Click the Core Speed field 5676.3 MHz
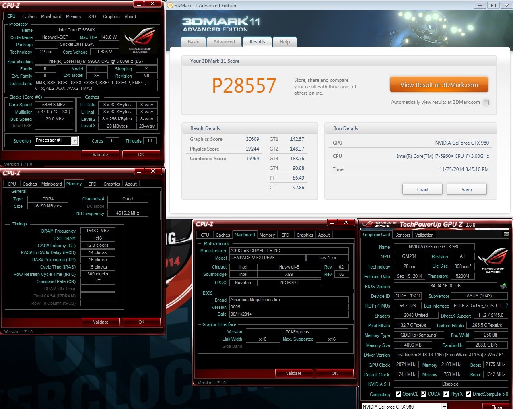The image size is (513, 409). tap(54, 105)
